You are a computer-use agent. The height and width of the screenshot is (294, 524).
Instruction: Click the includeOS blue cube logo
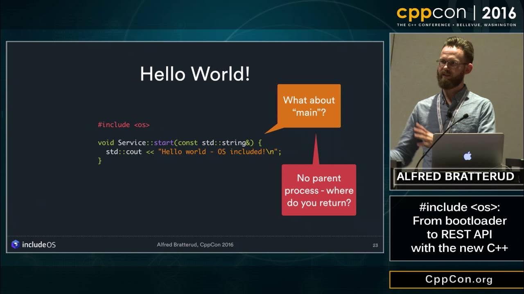coord(16,244)
